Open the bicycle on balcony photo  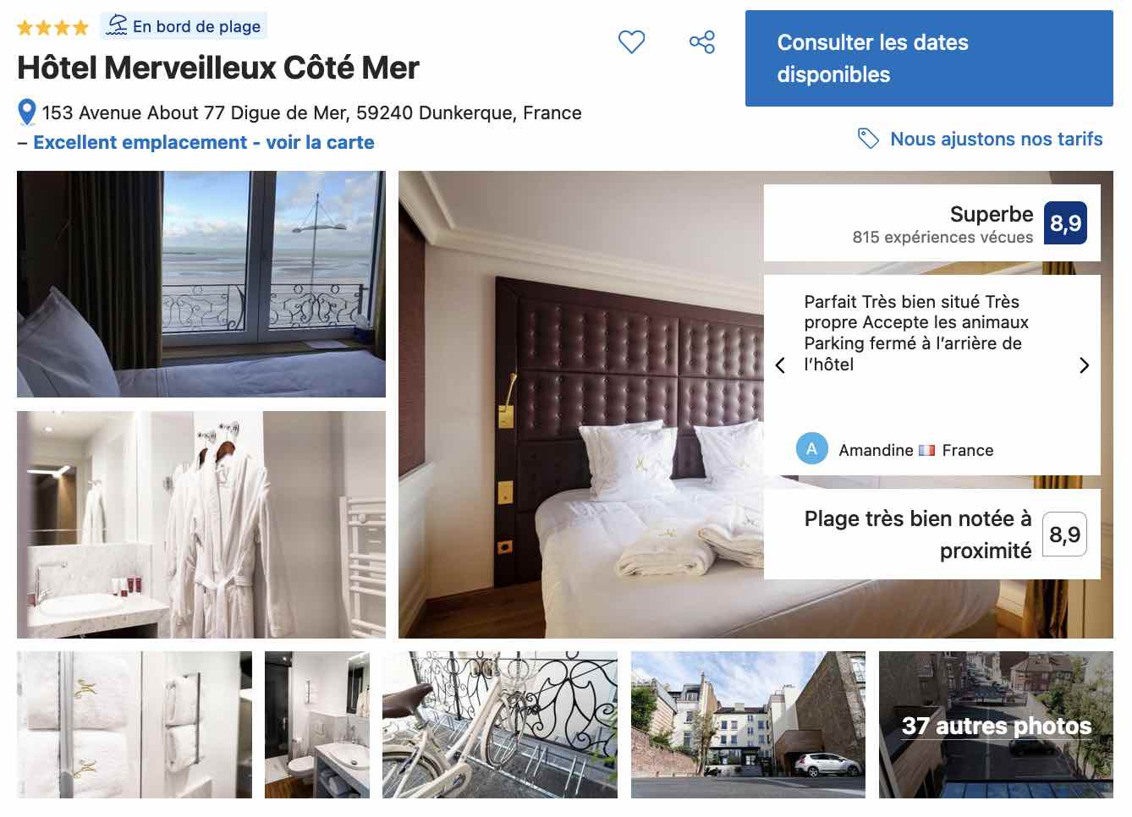coord(500,725)
